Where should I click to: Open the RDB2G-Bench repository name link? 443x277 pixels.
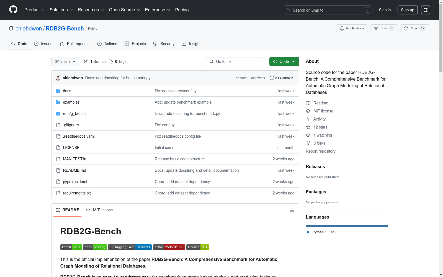click(65, 29)
